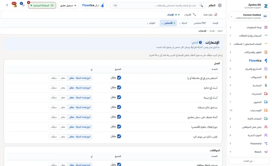Click the KH user avatar
This screenshot has width=272, height=166.
tap(265, 16)
